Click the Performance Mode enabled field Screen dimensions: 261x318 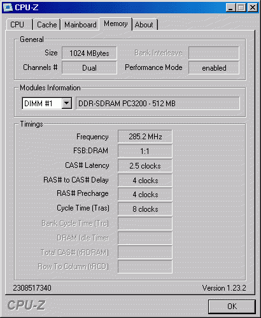(214, 68)
